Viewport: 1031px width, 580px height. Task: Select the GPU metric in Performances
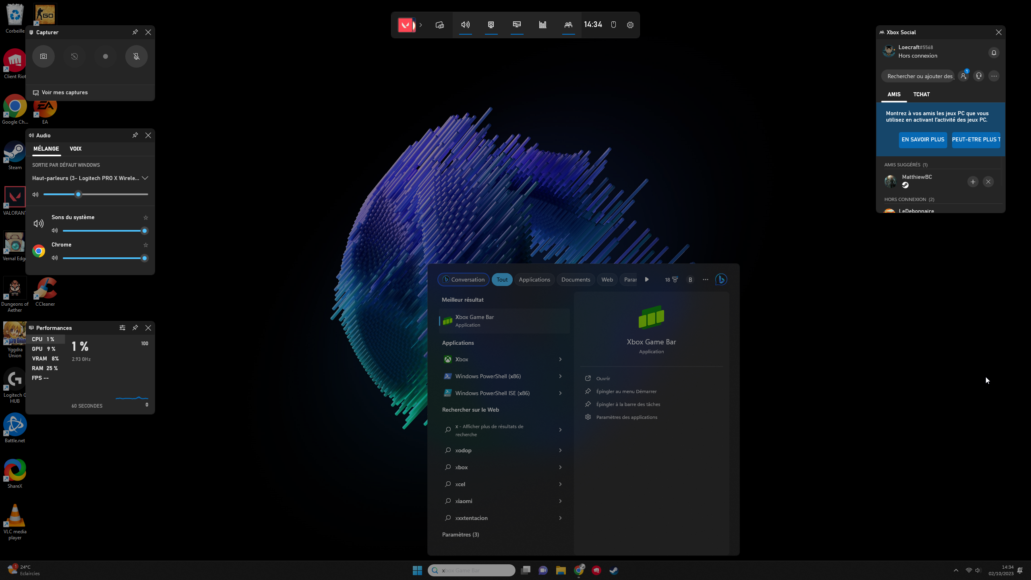[45, 349]
